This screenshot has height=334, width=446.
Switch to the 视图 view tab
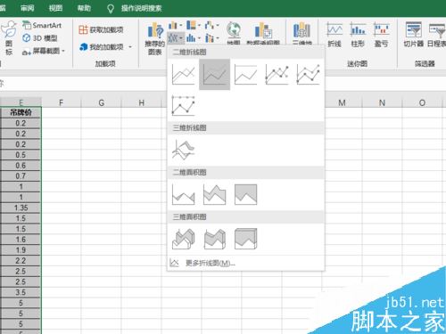click(x=55, y=8)
